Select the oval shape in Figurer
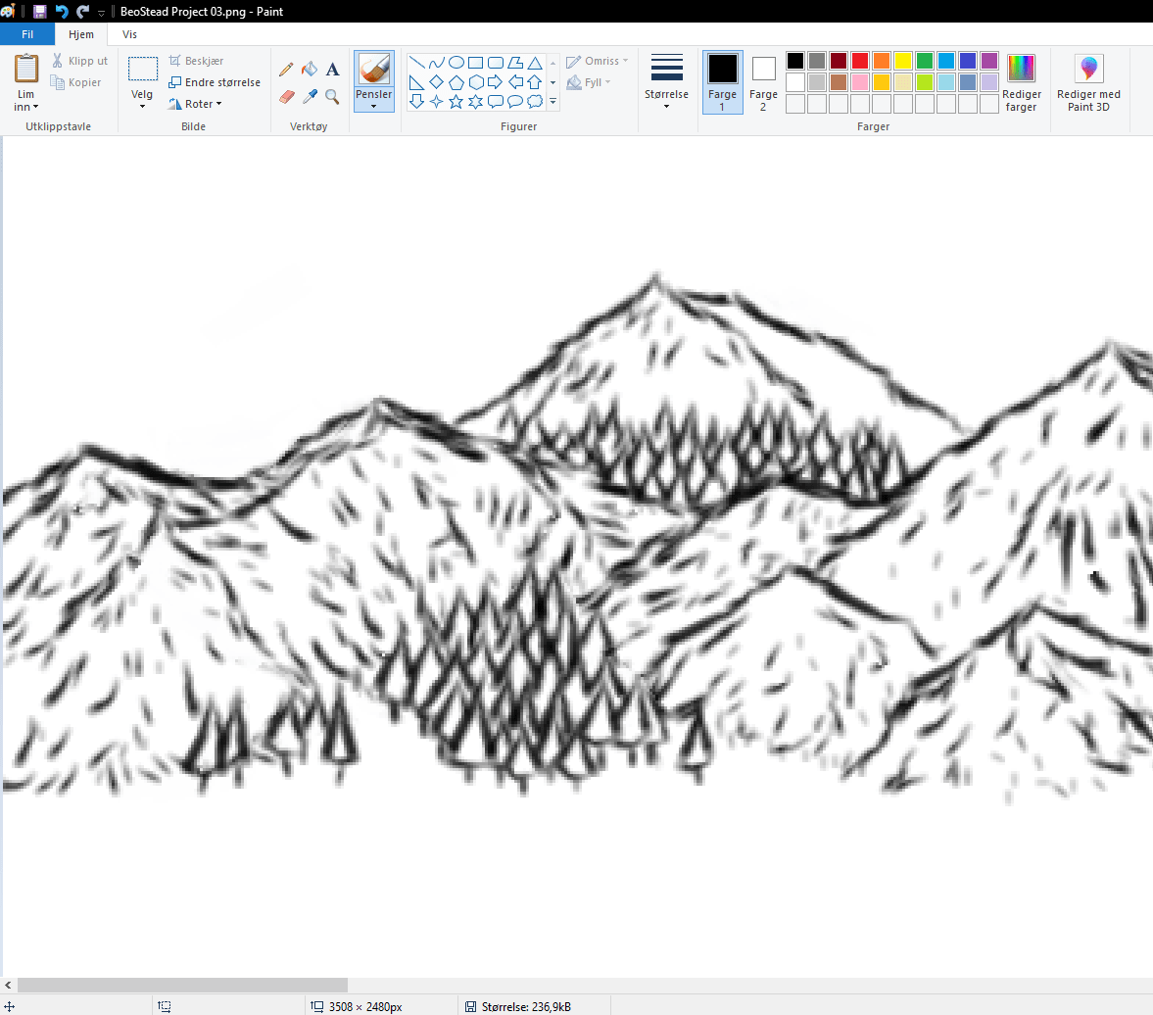The width and height of the screenshot is (1153, 1015). [x=456, y=62]
